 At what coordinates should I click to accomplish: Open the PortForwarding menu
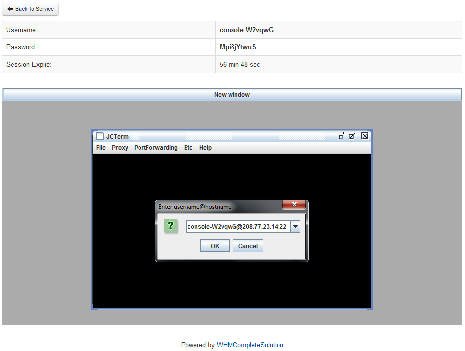coord(155,147)
